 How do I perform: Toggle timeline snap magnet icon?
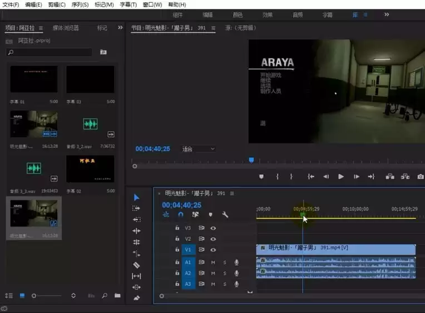(x=181, y=215)
